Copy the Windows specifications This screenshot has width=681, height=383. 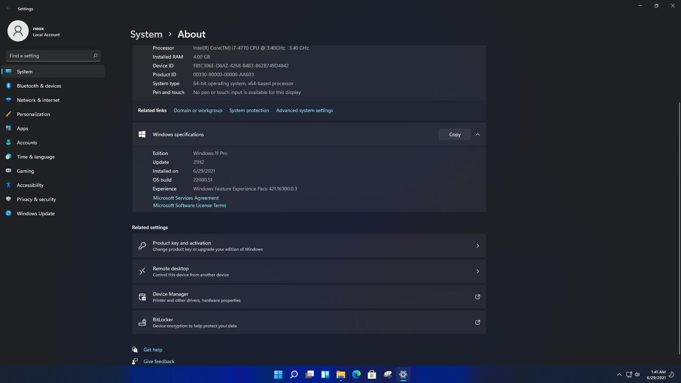coord(455,135)
